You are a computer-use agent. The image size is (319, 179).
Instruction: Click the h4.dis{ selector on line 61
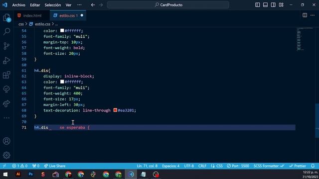click(x=42, y=71)
